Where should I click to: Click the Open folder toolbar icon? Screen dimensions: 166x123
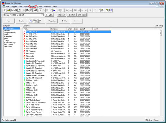(x=9, y=10)
